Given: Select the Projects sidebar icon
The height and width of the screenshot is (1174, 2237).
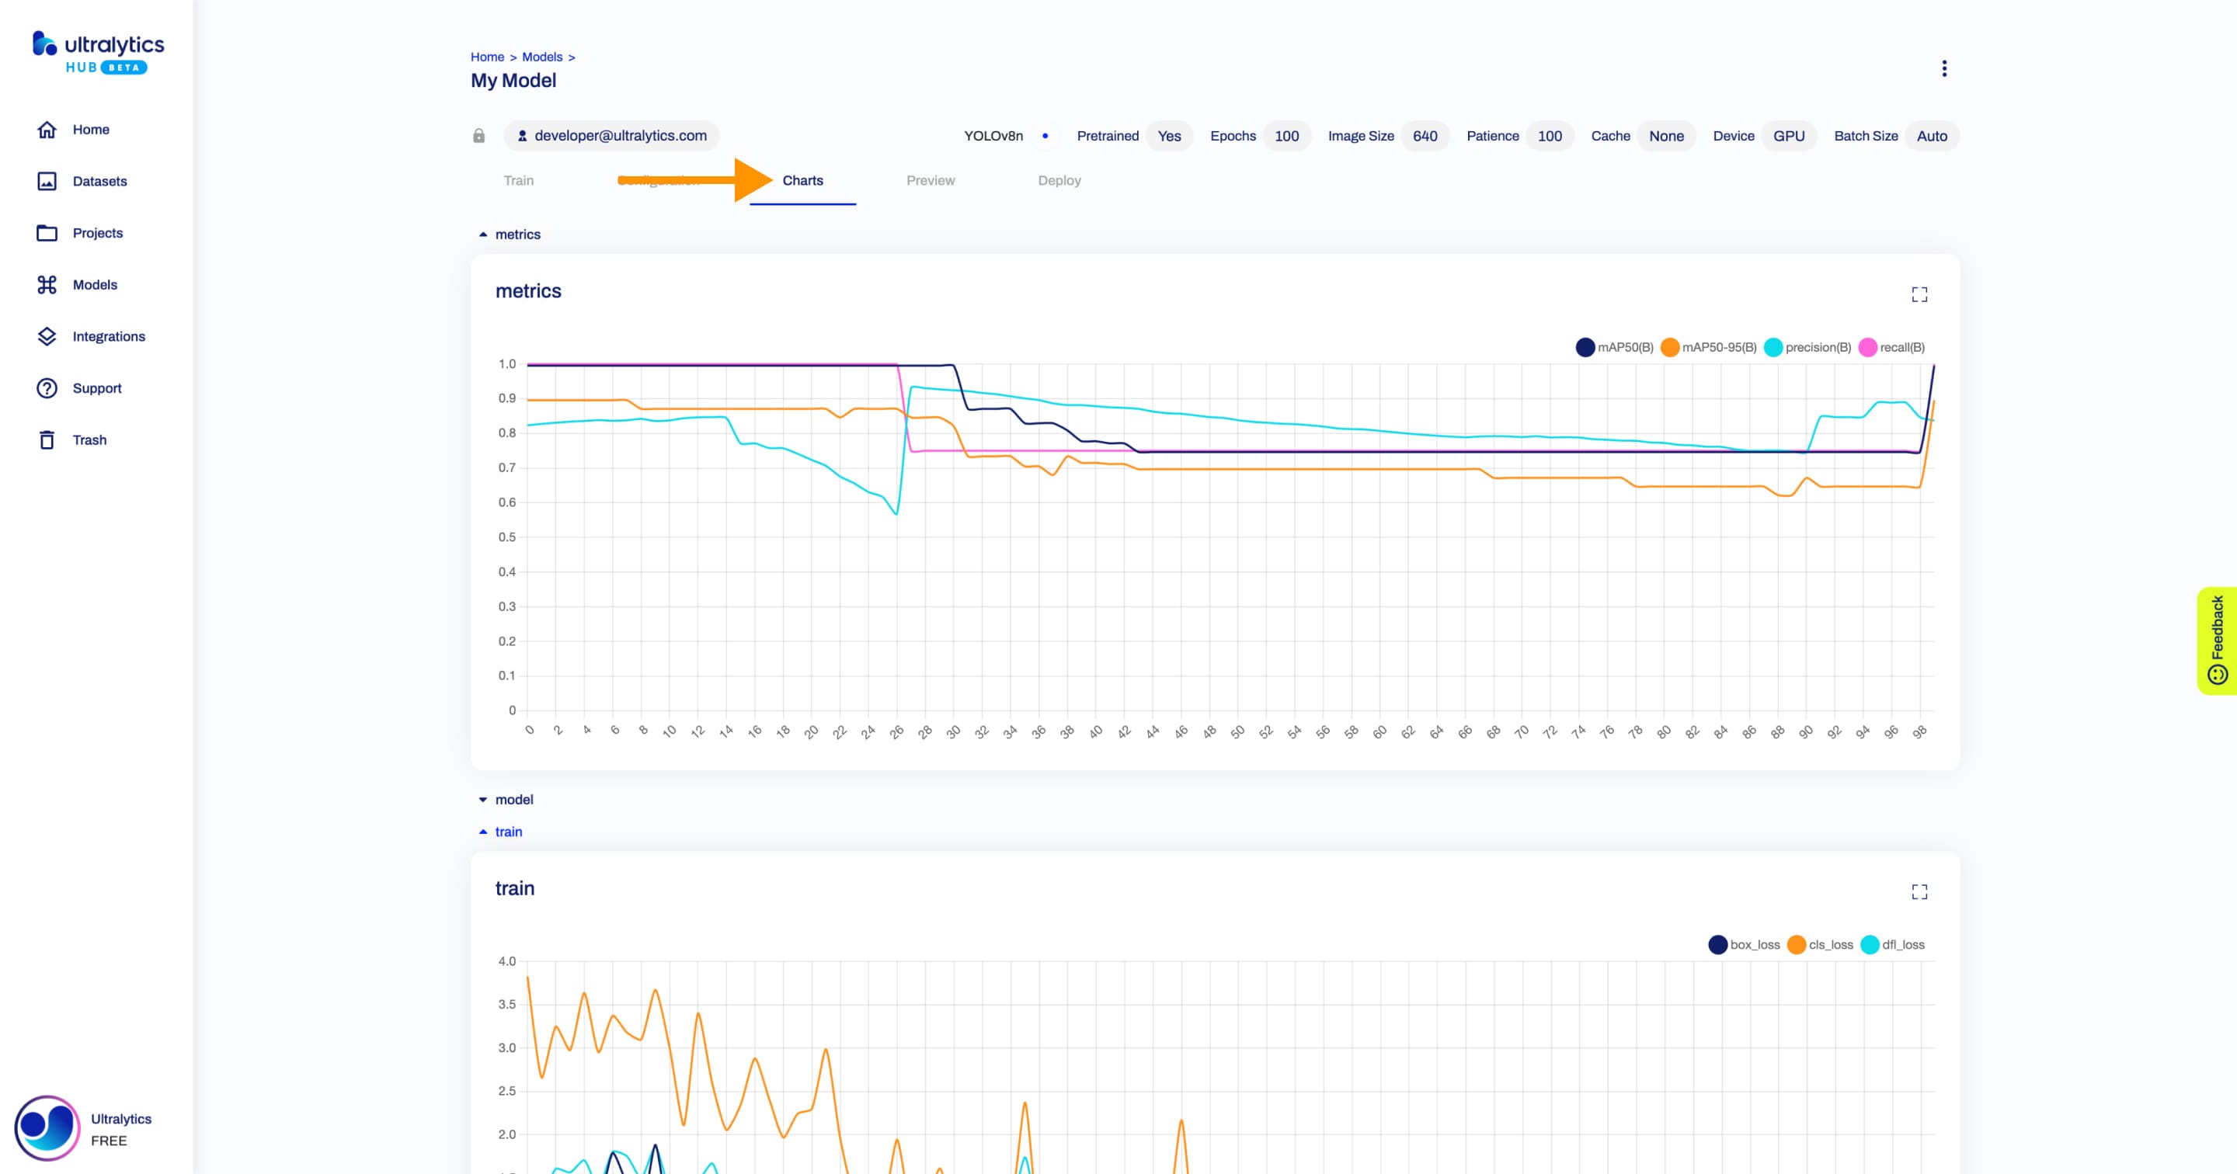Looking at the screenshot, I should coord(46,232).
